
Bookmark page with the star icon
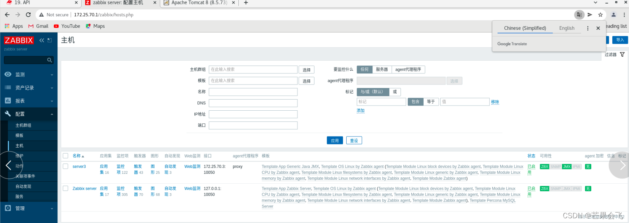[600, 15]
